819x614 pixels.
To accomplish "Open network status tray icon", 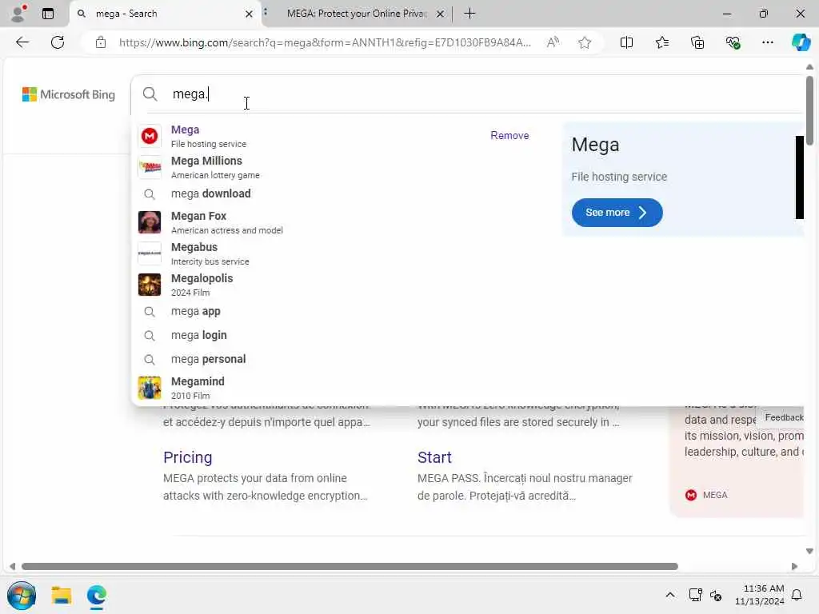I will (695, 595).
